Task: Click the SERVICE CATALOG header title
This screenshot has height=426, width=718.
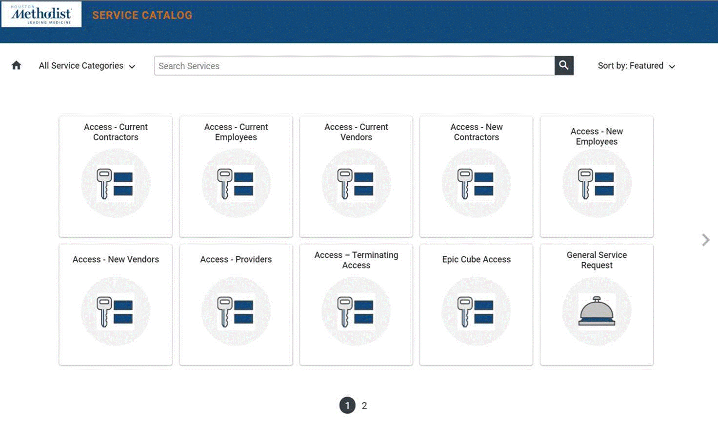Action: pos(142,16)
